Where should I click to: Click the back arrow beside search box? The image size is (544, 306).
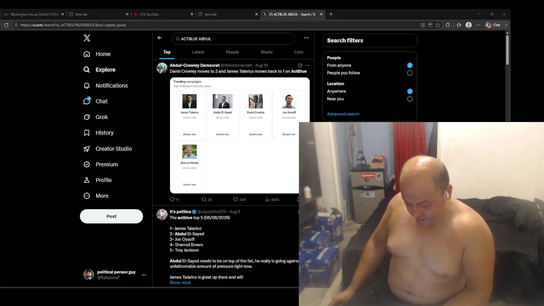(159, 38)
